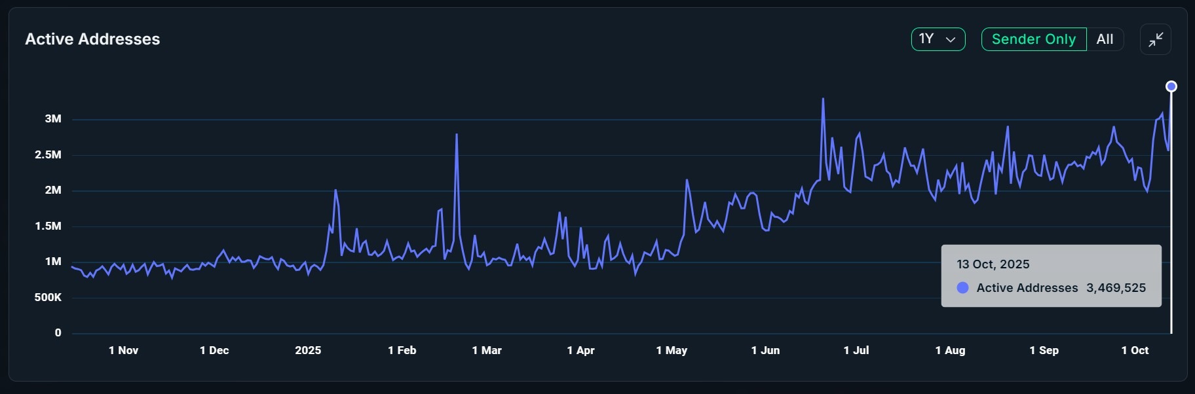Click the 1 Nov x-axis label
The width and height of the screenshot is (1195, 394).
click(x=123, y=350)
